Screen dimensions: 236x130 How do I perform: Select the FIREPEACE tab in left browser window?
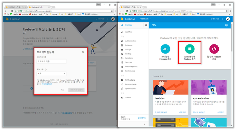(16, 7)
